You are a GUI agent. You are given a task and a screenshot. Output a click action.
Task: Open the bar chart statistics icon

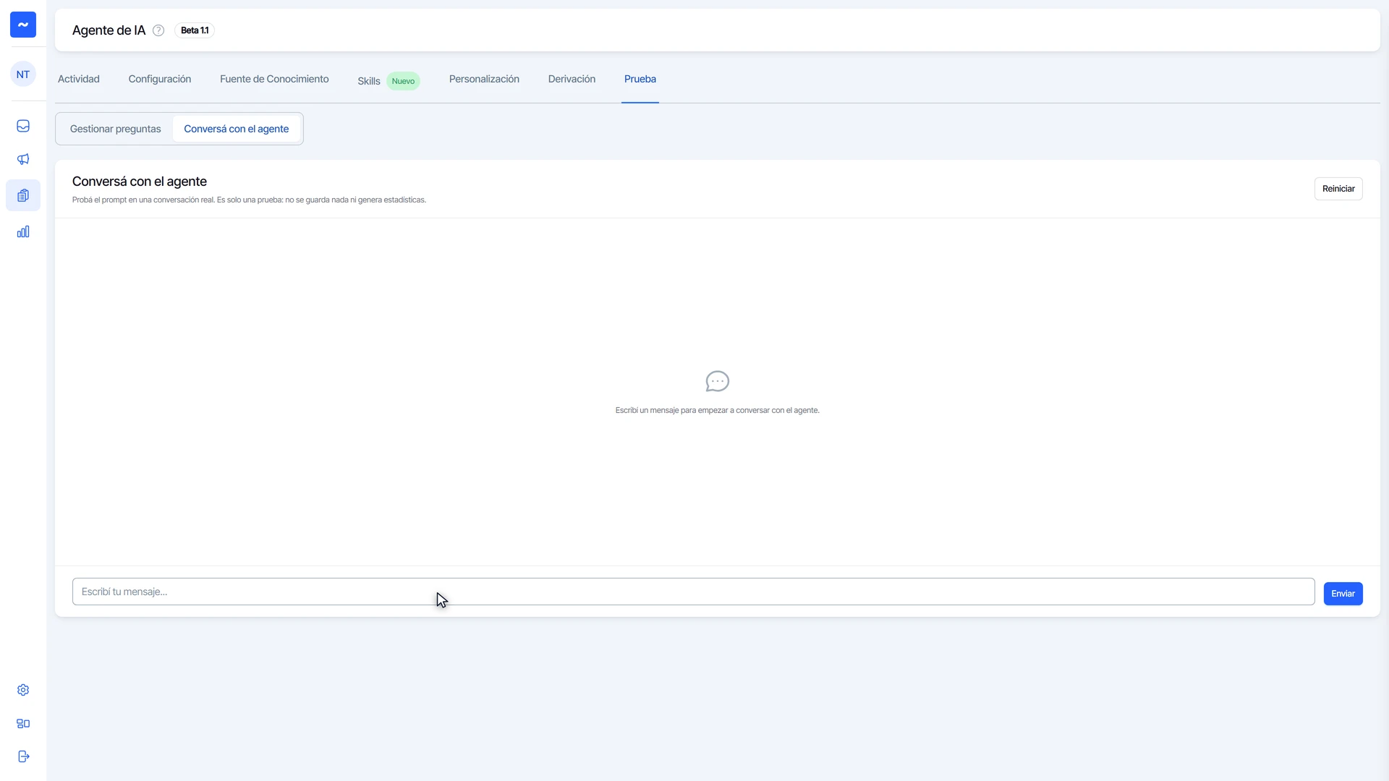(23, 231)
